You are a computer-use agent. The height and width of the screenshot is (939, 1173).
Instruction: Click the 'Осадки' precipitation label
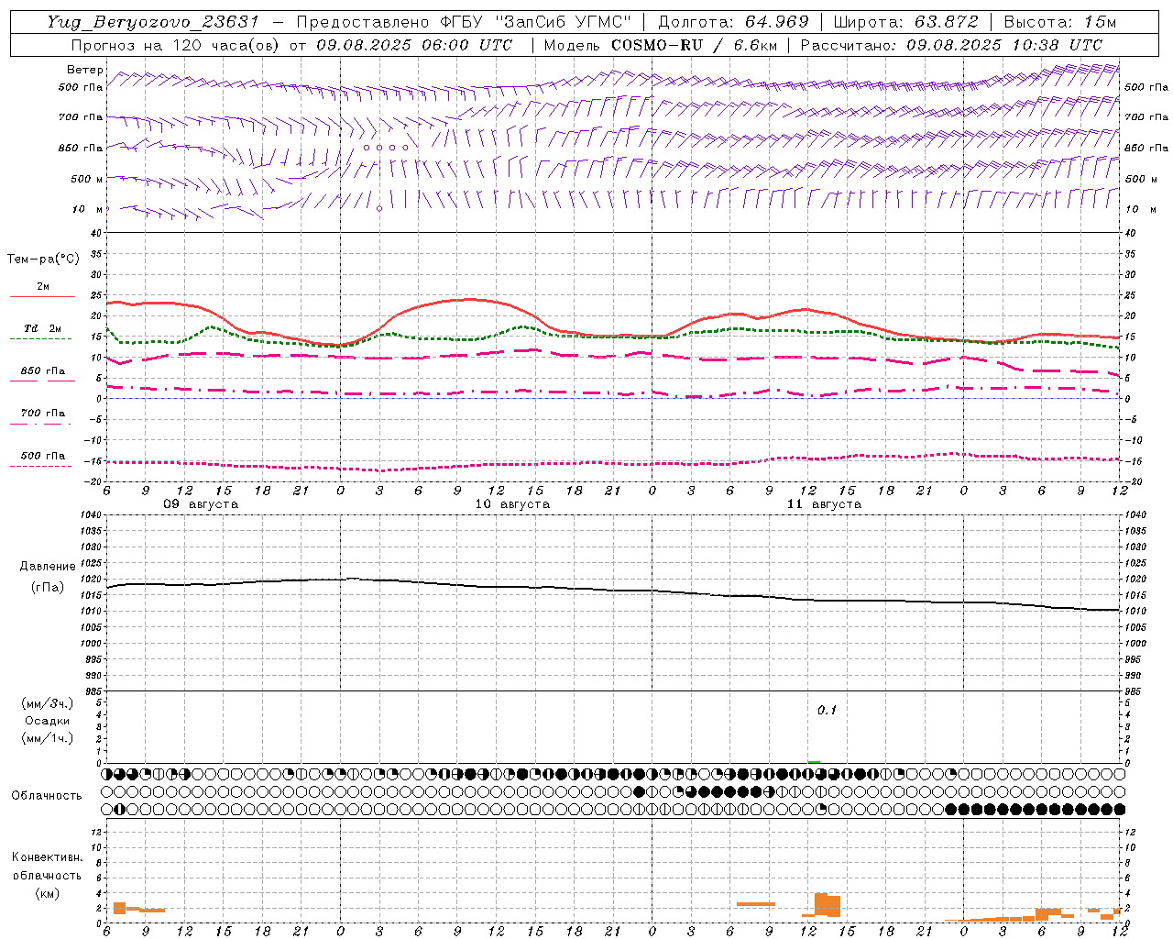(47, 722)
